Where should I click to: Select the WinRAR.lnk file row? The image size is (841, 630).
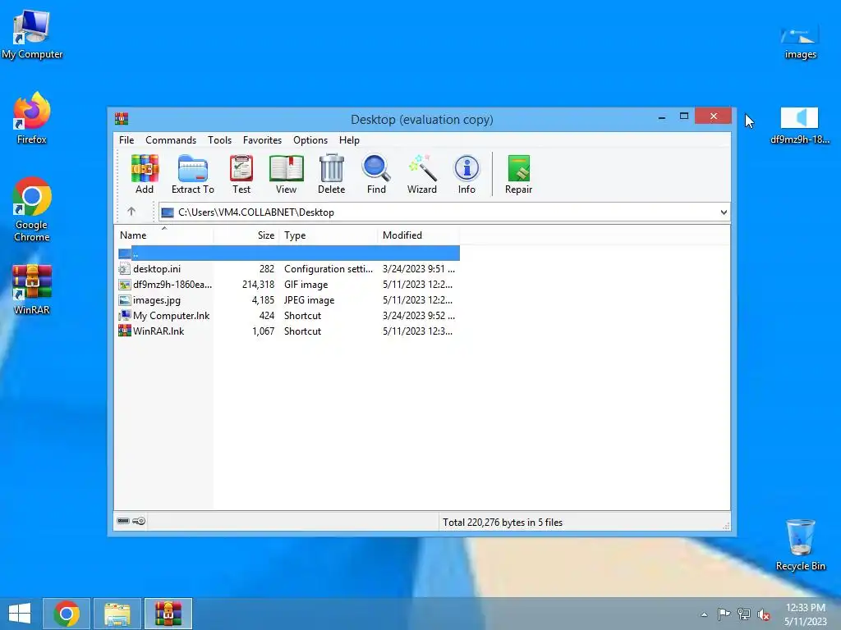point(288,331)
